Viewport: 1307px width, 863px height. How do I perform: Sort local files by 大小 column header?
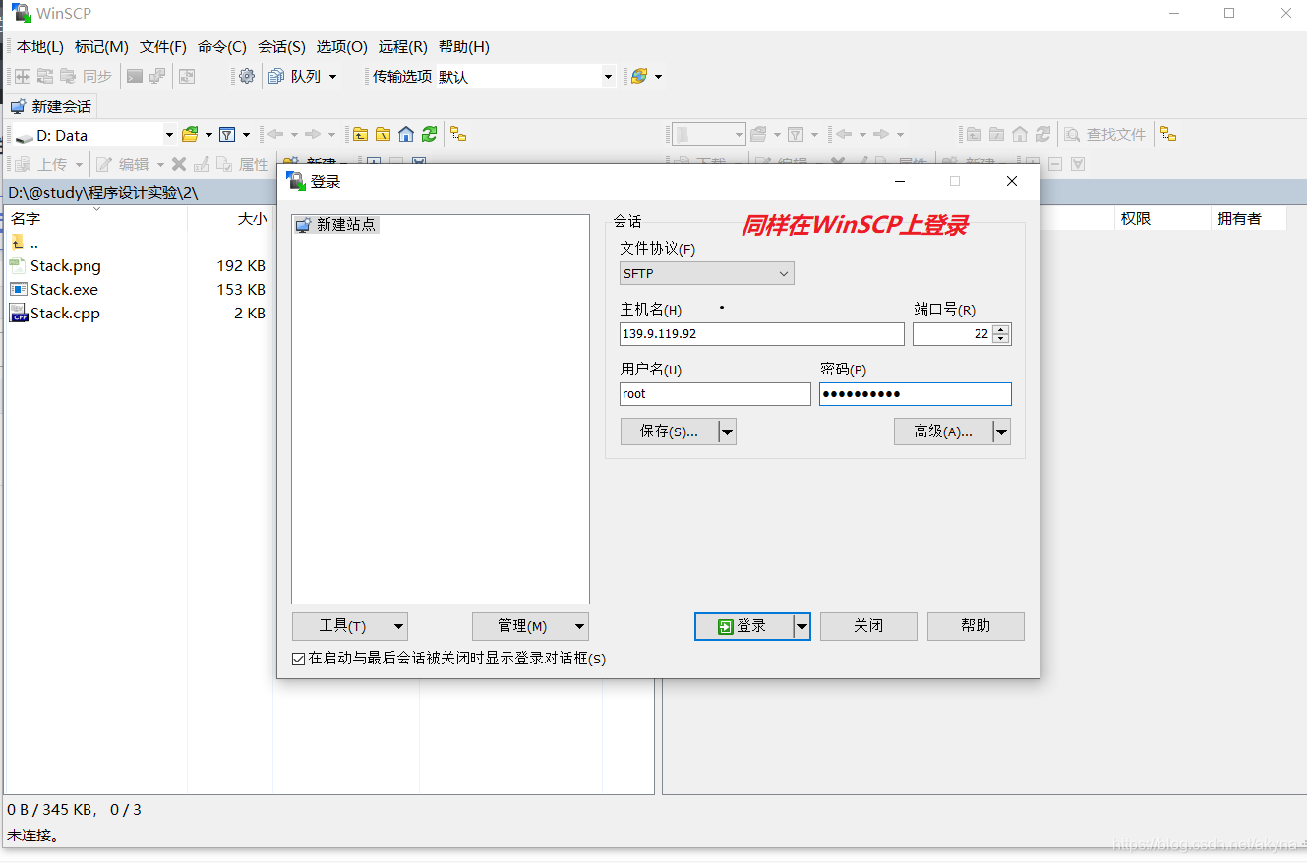(230, 218)
